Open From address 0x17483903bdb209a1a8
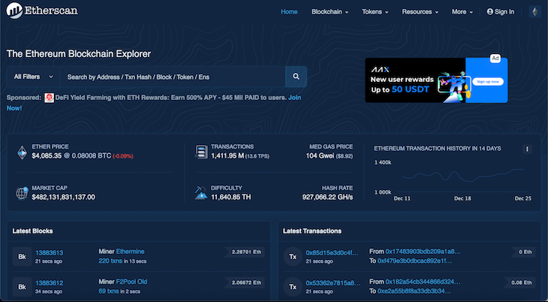548x302 pixels. pyautogui.click(x=423, y=251)
